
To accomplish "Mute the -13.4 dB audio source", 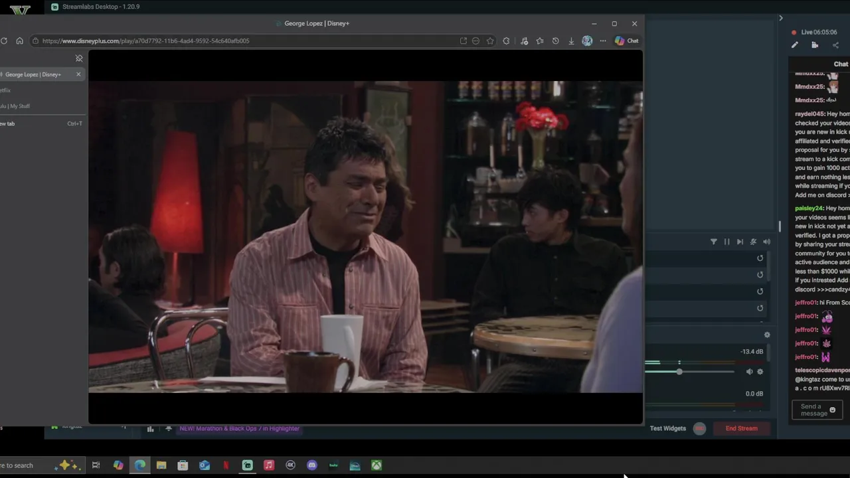I will tap(749, 372).
